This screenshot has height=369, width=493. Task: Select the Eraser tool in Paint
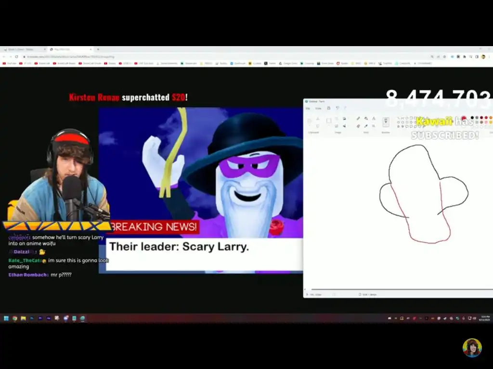(358, 126)
